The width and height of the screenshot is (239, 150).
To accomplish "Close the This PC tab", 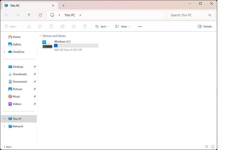I will tap(53, 6).
